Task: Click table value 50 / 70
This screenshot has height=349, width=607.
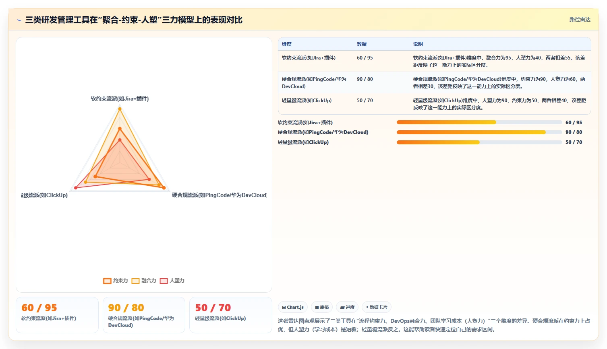Action: point(365,101)
